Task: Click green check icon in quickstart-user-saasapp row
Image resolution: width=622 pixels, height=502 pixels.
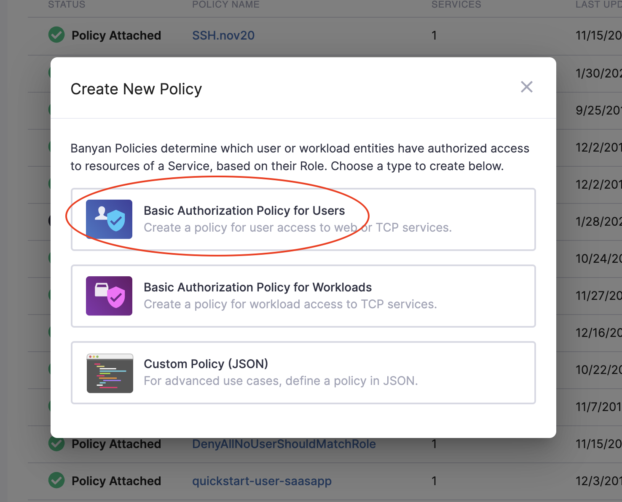Action: [x=56, y=481]
